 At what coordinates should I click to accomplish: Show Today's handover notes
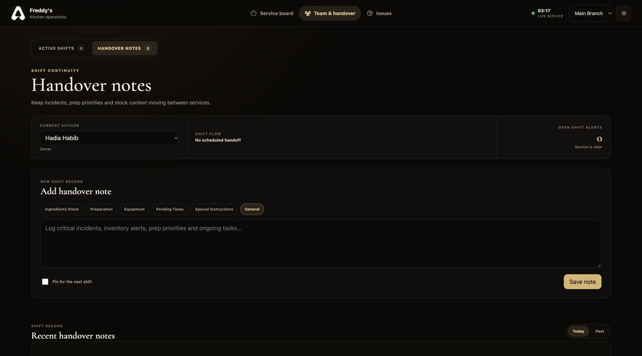coord(578,331)
